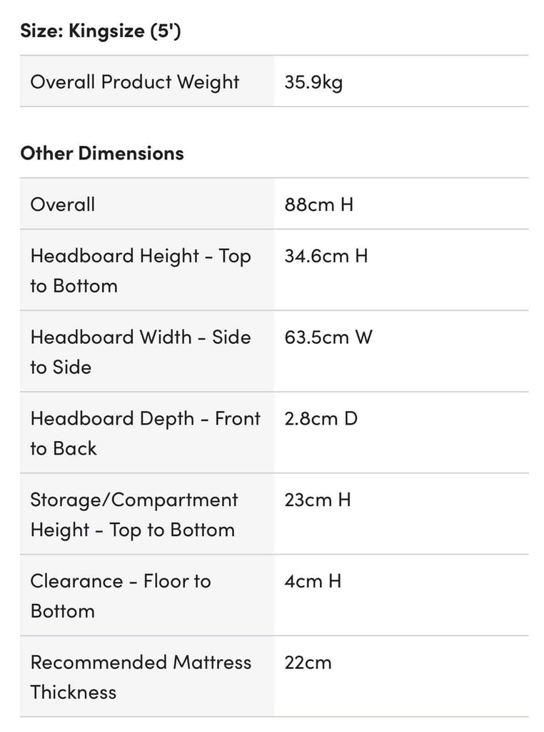Image resolution: width=544 pixels, height=732 pixels.
Task: Select Headboard Height - Top to Bottom label
Action: coord(141,271)
